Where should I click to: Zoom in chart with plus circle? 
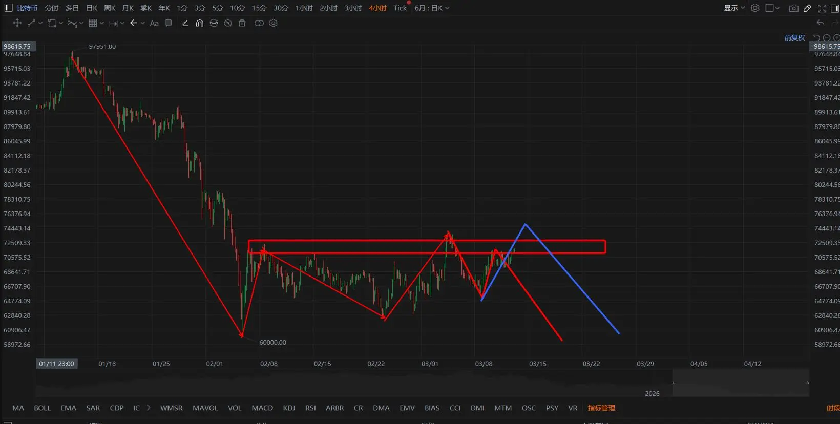836,38
